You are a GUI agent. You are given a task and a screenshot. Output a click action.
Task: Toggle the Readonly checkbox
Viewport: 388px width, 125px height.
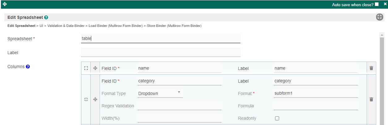[277, 118]
